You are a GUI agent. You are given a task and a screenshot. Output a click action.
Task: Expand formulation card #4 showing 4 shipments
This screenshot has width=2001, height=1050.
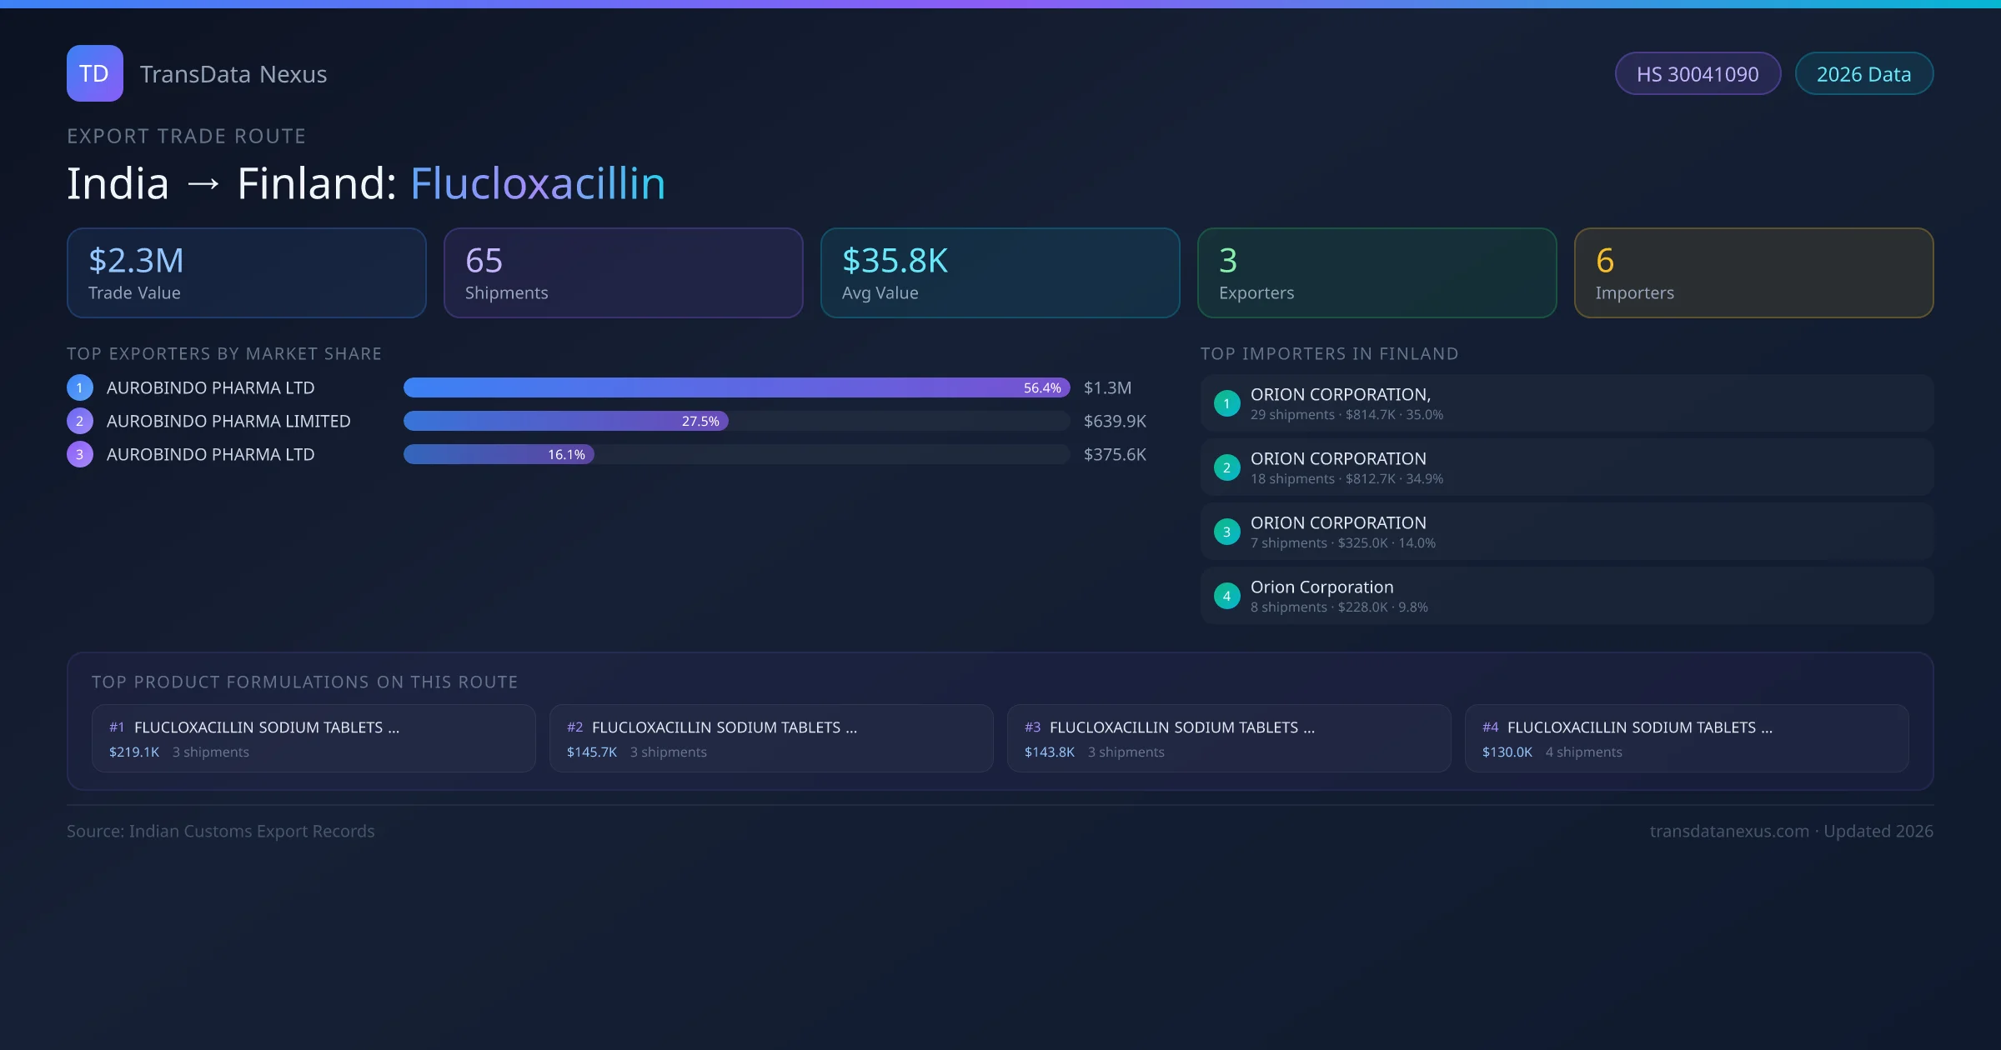pyautogui.click(x=1687, y=738)
